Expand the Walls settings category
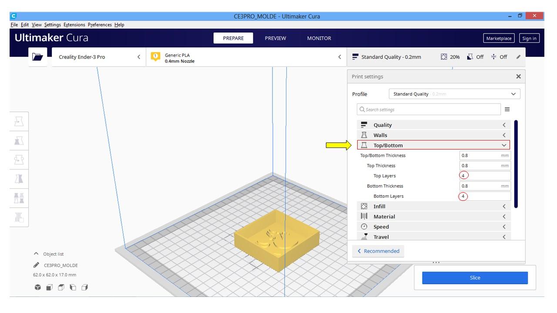This screenshot has width=557, height=313. pyautogui.click(x=433, y=135)
